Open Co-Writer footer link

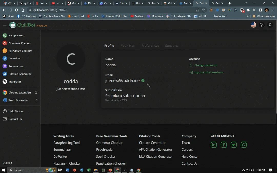(60, 156)
